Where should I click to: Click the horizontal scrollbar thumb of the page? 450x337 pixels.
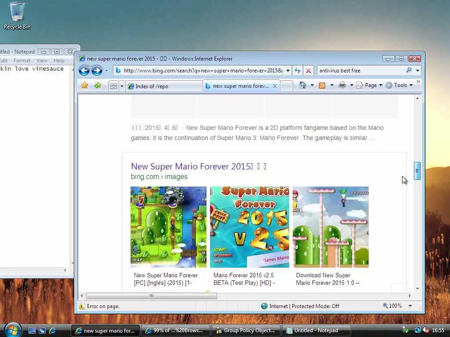[x=152, y=296]
